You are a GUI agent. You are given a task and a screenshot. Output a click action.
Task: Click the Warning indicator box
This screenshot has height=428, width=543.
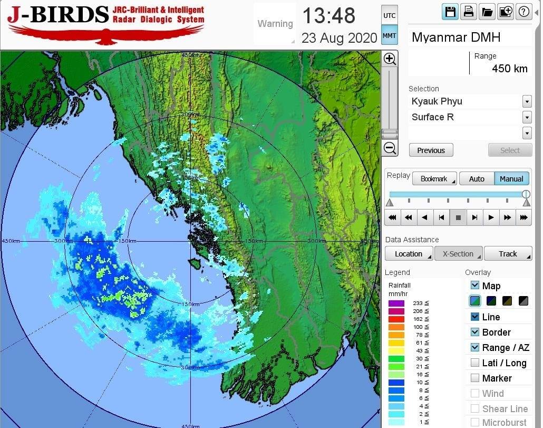275,24
